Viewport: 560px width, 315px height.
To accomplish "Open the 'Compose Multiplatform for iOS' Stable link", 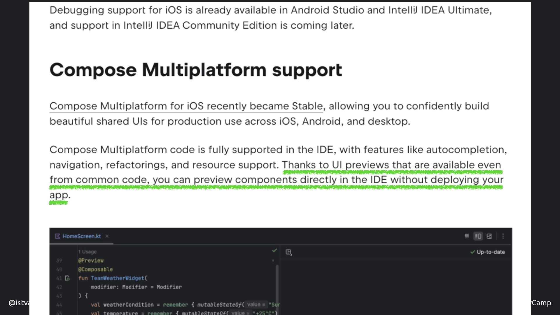I will (x=186, y=106).
